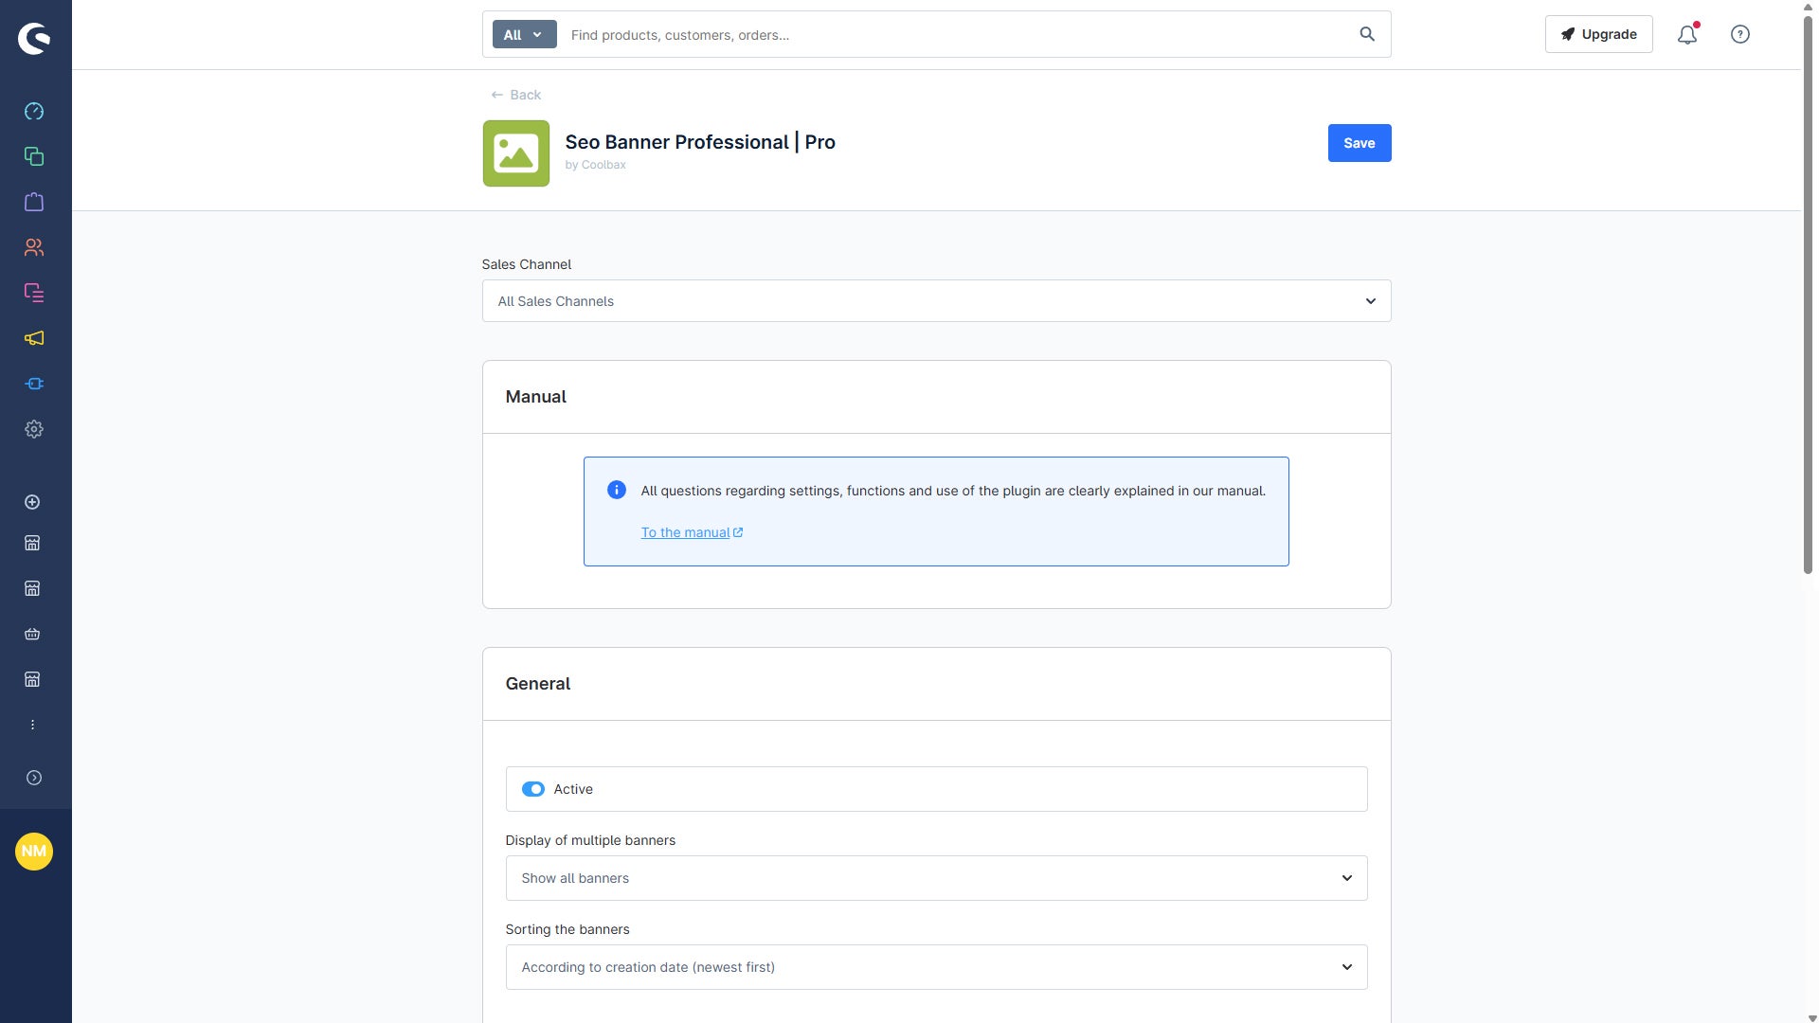Open the To the manual link
The height and width of the screenshot is (1023, 1819).
(692, 532)
